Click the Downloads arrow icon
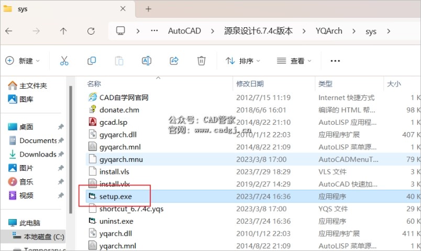Image resolution: width=421 pixels, height=251 pixels. [13, 154]
